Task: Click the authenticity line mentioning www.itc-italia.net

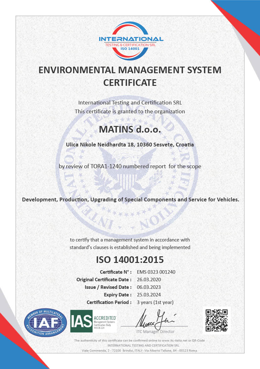Action: click(139, 341)
